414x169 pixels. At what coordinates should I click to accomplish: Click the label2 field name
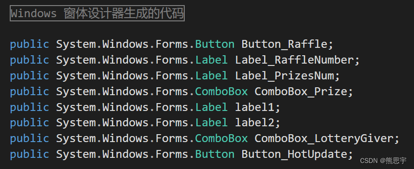coord(255,123)
